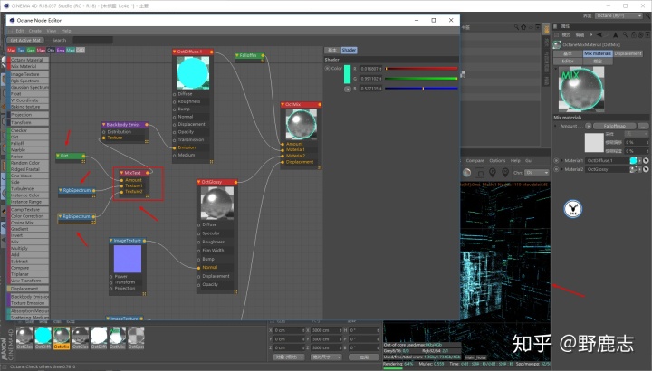Click the render sphere icon in Live Viewer

click(x=467, y=173)
